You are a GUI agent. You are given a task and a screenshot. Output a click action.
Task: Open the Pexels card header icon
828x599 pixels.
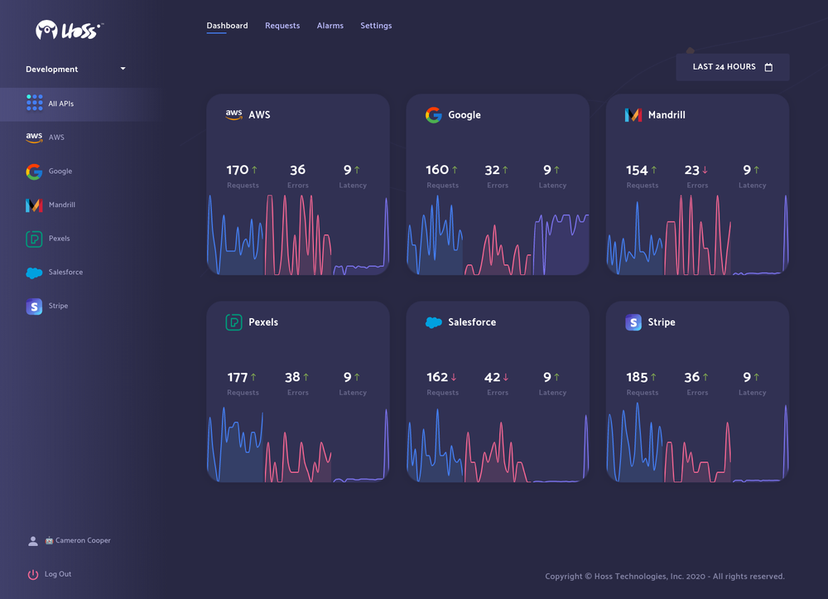pyautogui.click(x=234, y=322)
